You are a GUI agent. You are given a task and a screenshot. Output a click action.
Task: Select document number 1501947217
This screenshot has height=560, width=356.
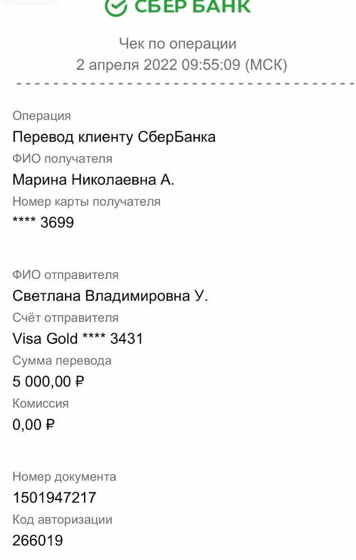click(54, 498)
